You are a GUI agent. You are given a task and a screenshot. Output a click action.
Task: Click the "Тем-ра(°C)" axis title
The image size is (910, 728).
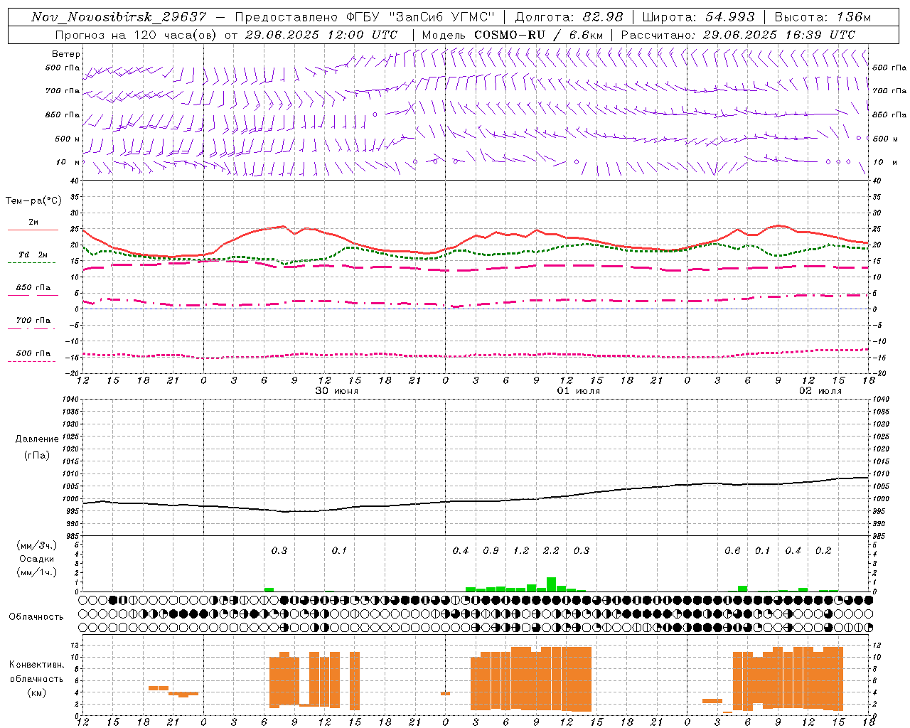(x=33, y=201)
